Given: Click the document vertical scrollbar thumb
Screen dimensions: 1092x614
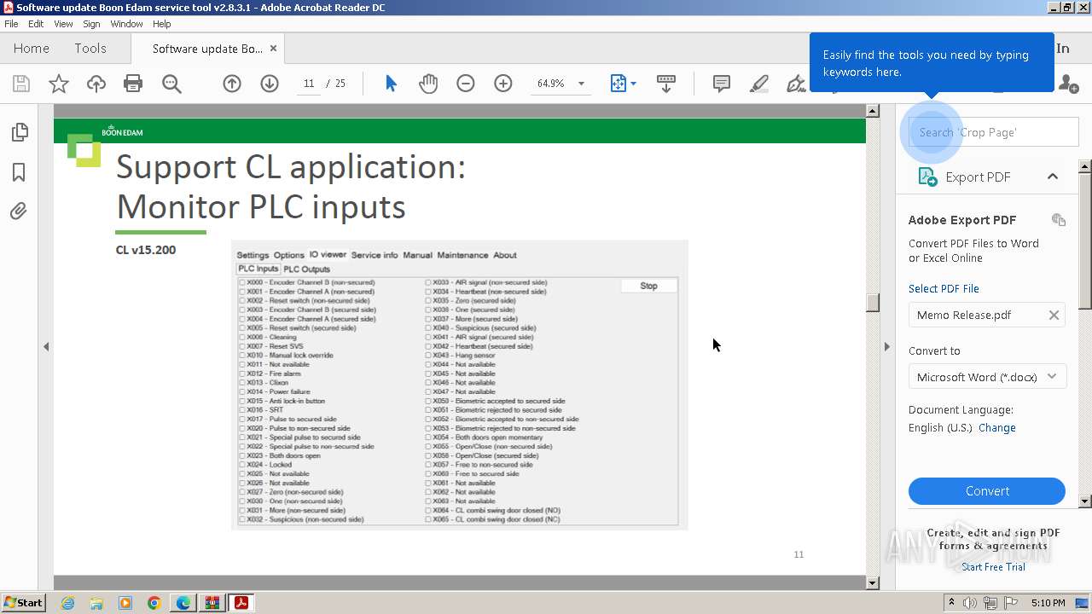Looking at the screenshot, I should [x=872, y=303].
